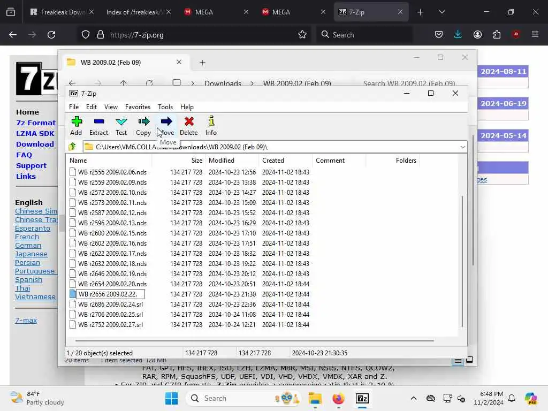Click the Folders column header
548x411 pixels.
pyautogui.click(x=393, y=161)
